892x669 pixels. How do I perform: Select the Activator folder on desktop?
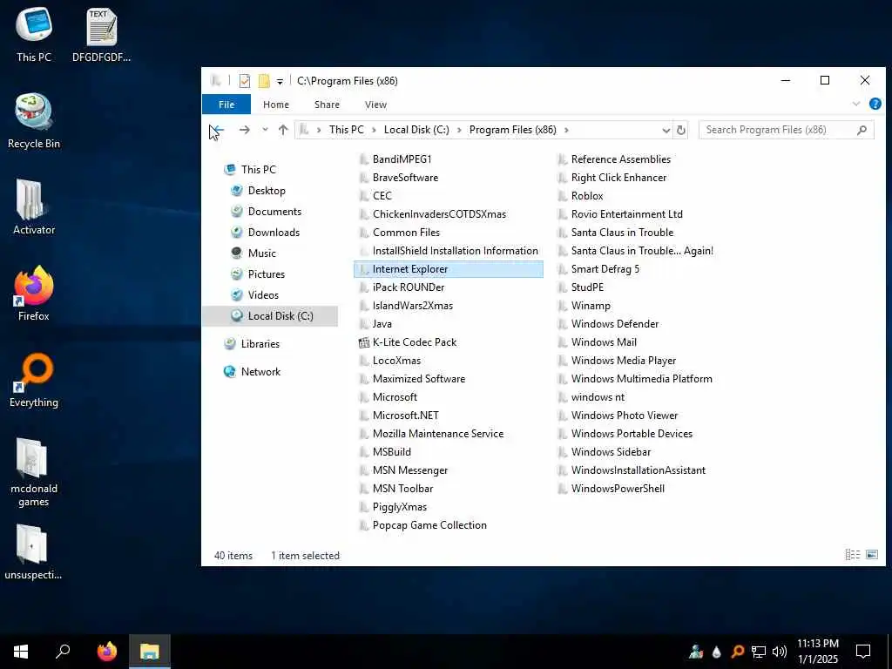[x=34, y=207]
